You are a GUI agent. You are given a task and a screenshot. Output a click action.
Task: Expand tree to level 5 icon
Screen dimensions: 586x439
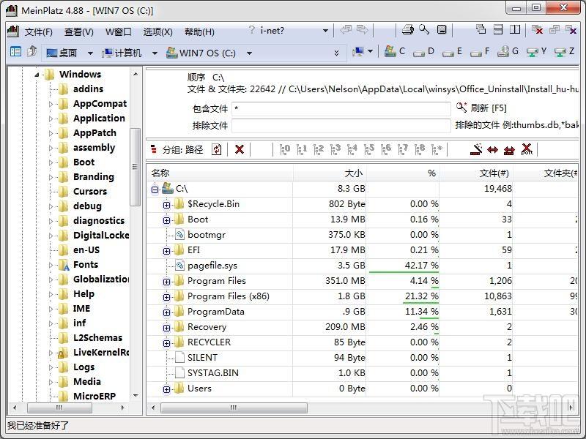click(x=369, y=150)
